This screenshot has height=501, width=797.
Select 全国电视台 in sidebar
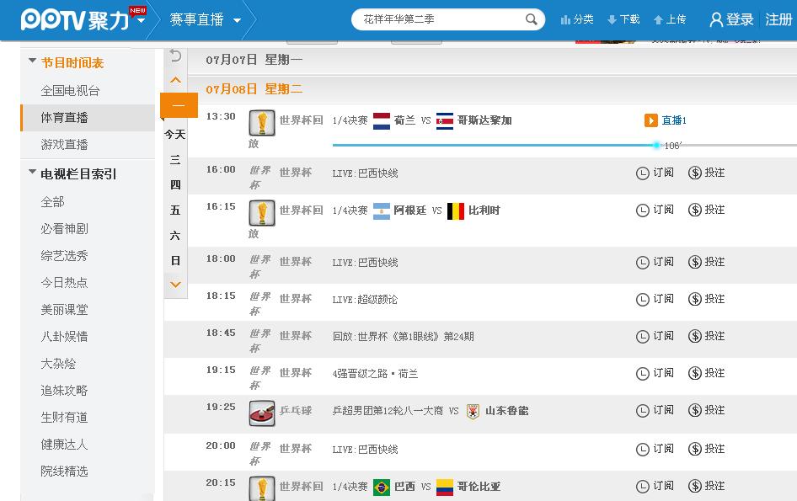click(x=70, y=90)
